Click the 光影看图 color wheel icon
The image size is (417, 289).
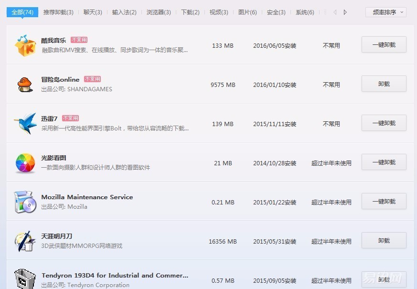25,162
